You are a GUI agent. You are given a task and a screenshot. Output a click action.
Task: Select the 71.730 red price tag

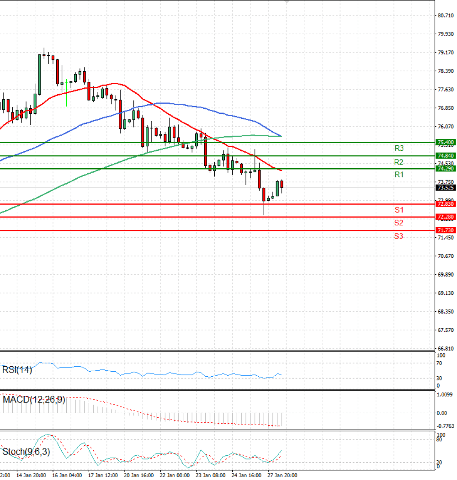(x=446, y=230)
